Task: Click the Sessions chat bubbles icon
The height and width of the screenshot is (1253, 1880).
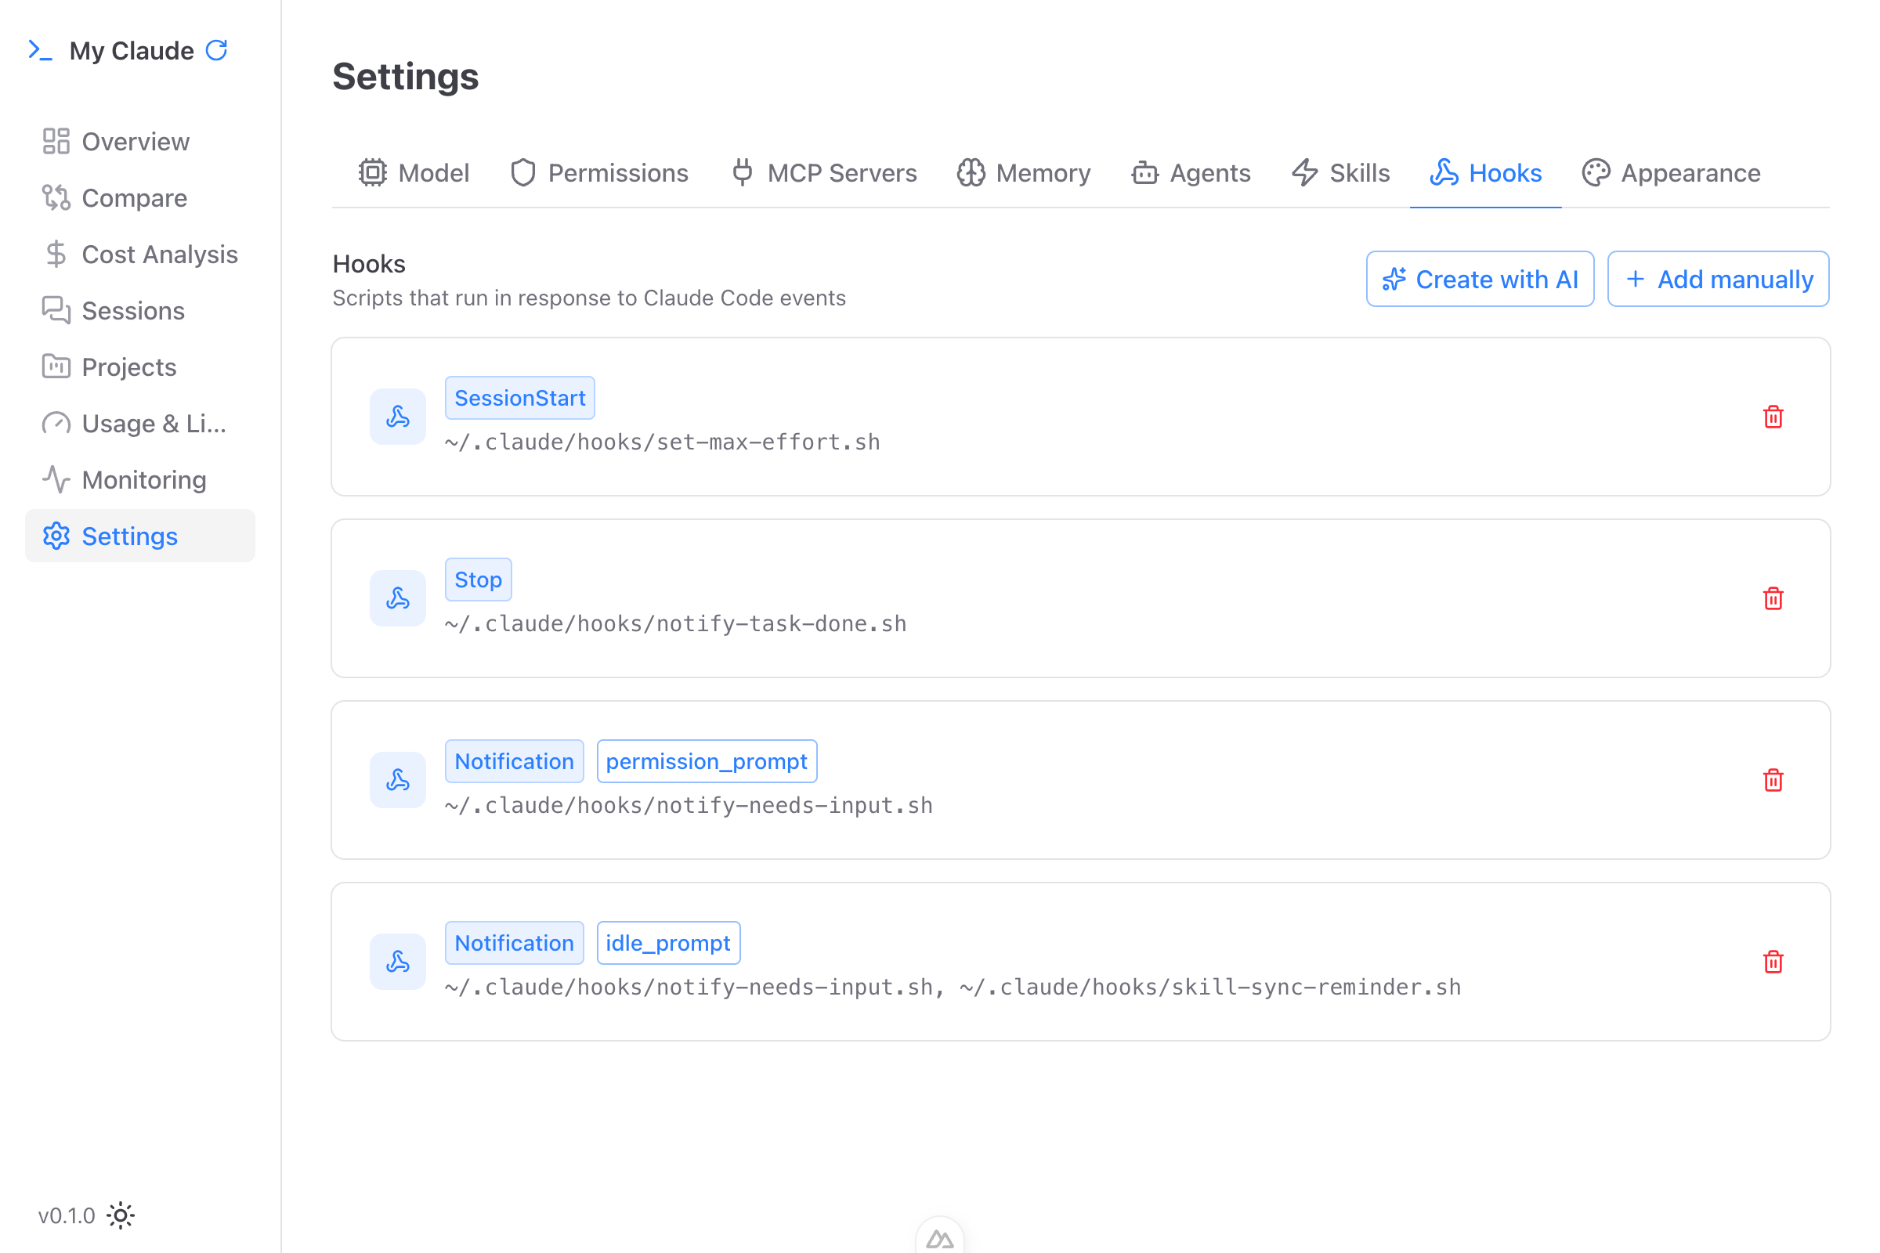Action: click(x=56, y=310)
